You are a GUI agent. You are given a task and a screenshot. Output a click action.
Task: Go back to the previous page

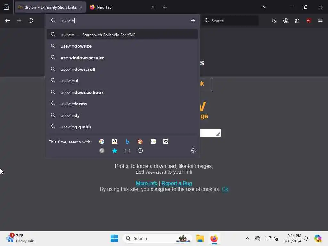(x=8, y=20)
